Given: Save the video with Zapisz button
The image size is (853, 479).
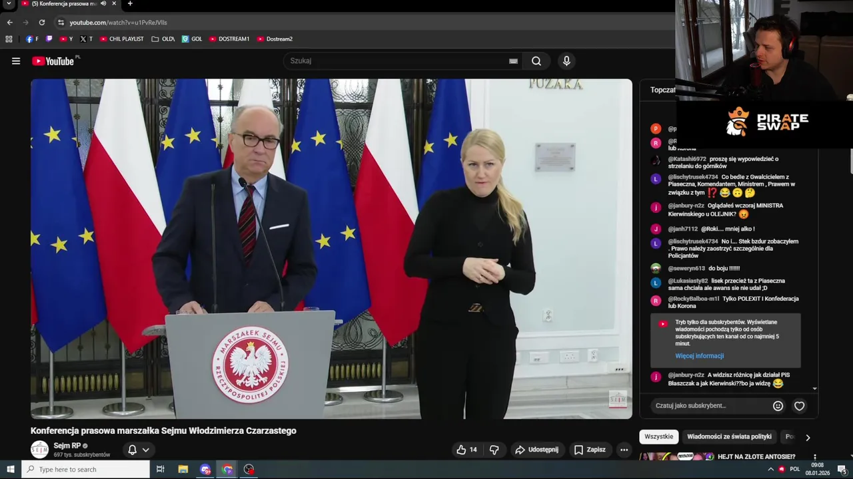Looking at the screenshot, I should [x=590, y=450].
